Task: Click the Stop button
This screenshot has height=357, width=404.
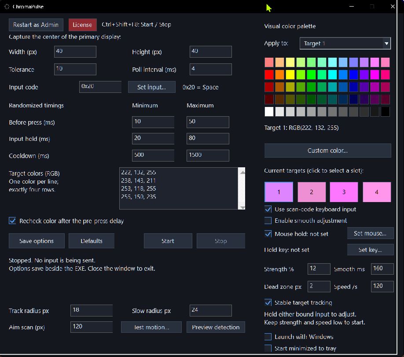Action: (221, 241)
